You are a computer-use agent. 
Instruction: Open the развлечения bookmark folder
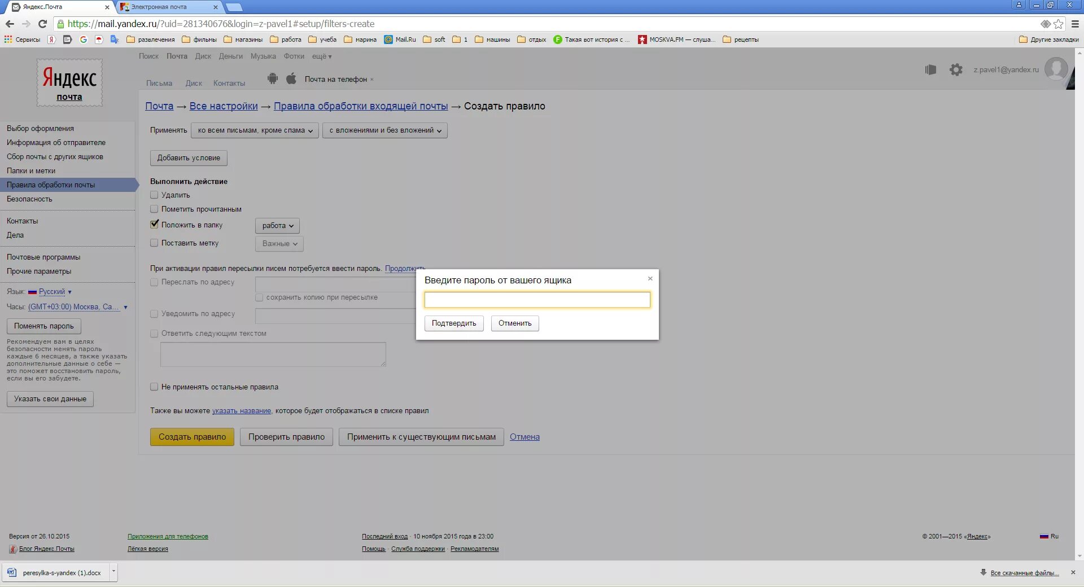[151, 40]
